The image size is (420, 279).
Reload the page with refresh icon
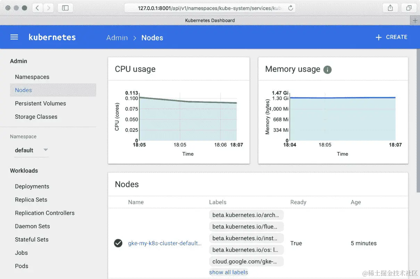(x=290, y=8)
